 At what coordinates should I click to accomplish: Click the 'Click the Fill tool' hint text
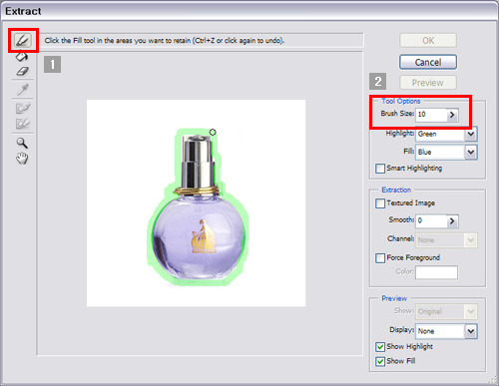coord(164,41)
